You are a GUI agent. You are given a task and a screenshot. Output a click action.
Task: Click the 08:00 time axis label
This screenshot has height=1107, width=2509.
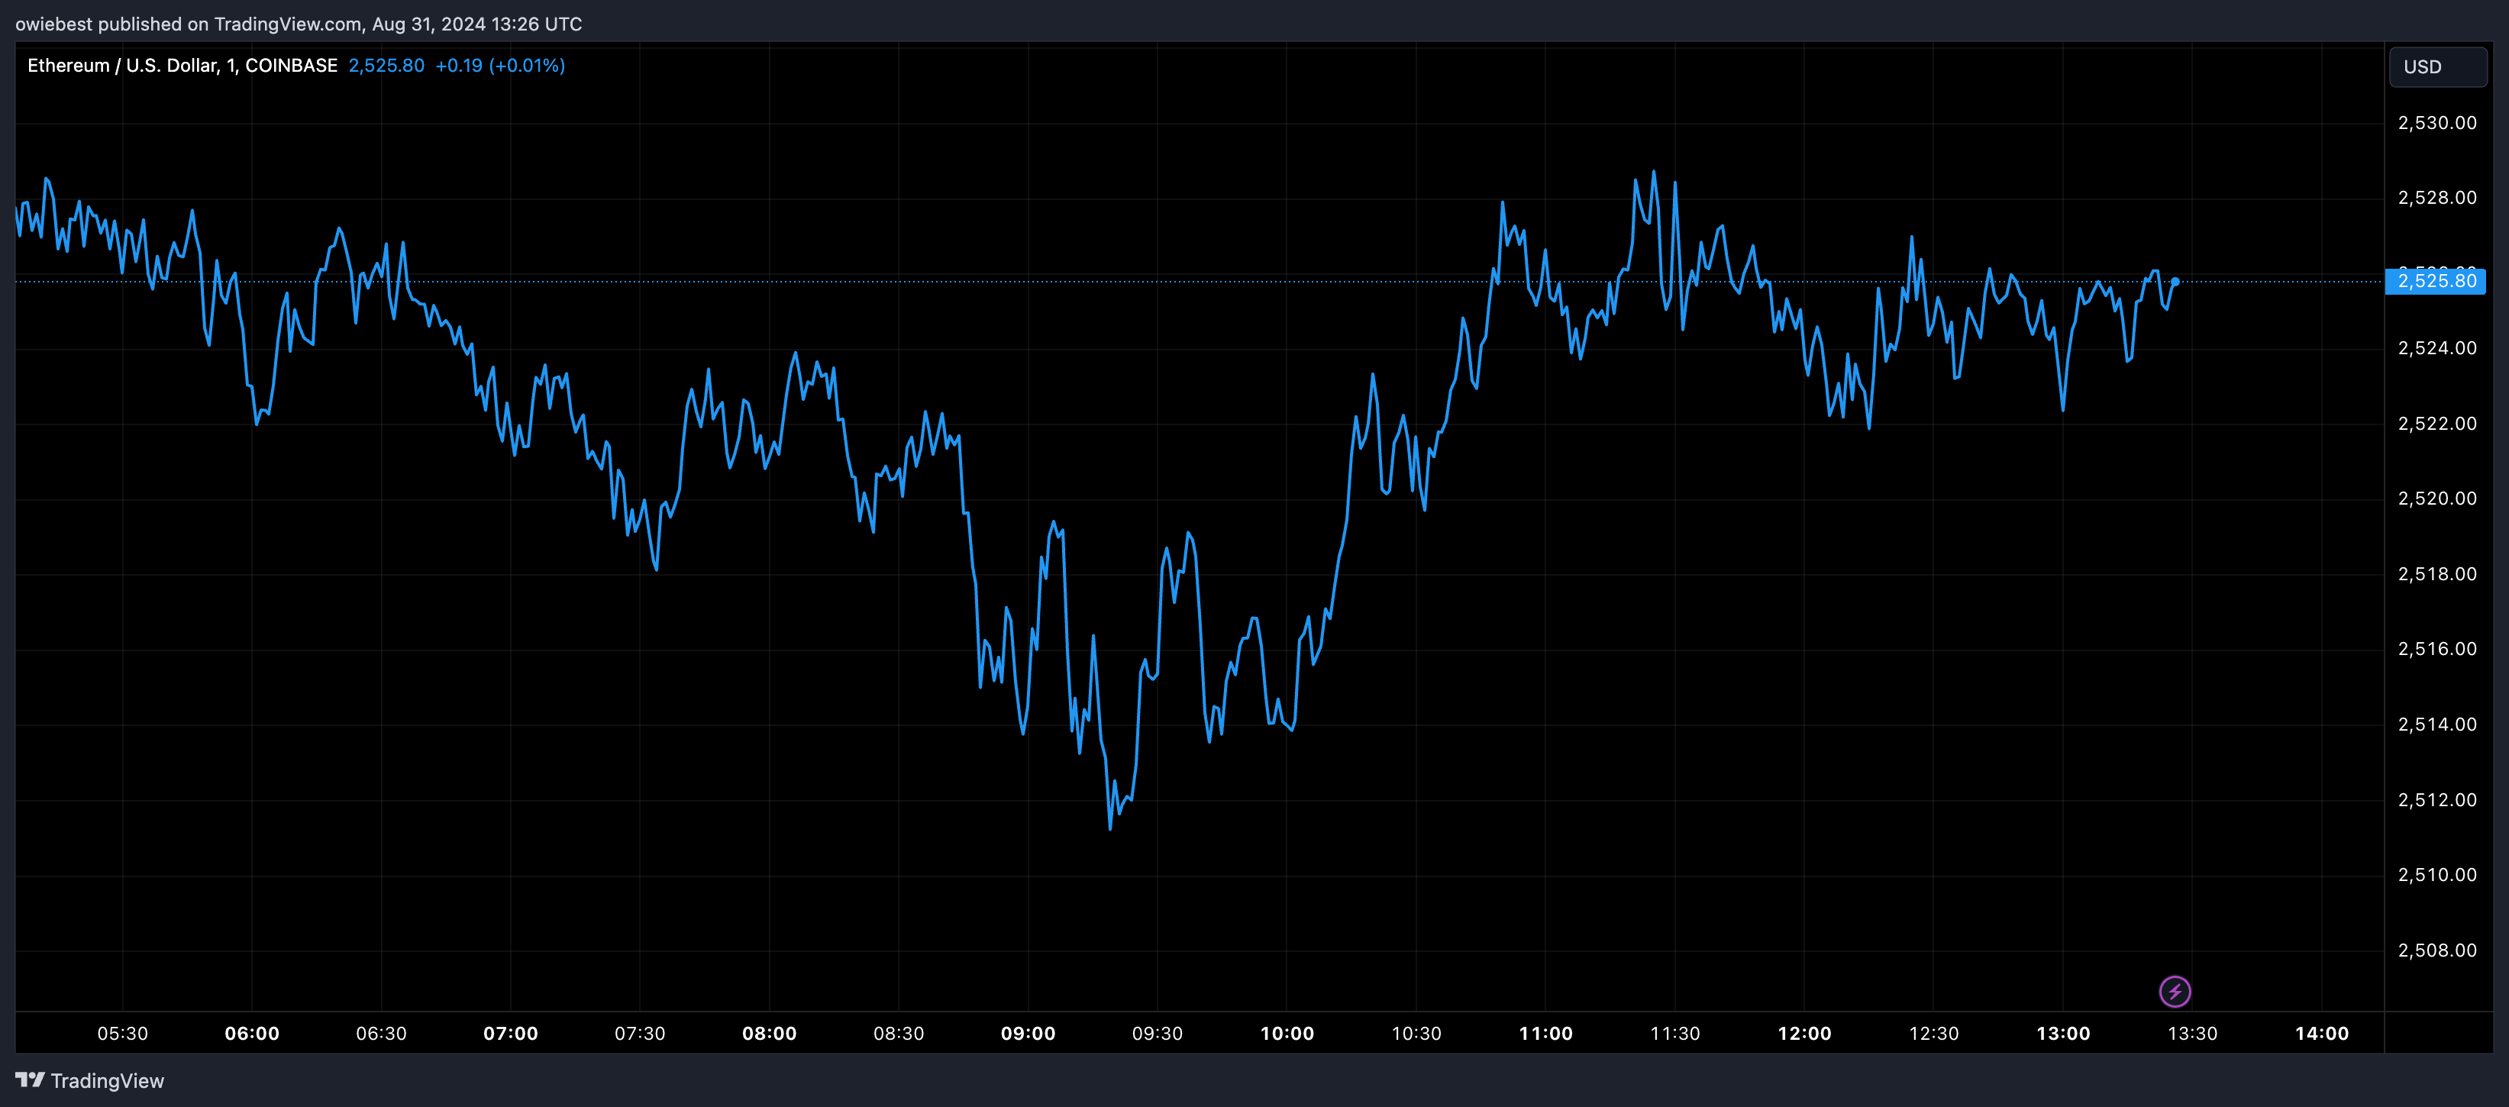coord(770,1033)
